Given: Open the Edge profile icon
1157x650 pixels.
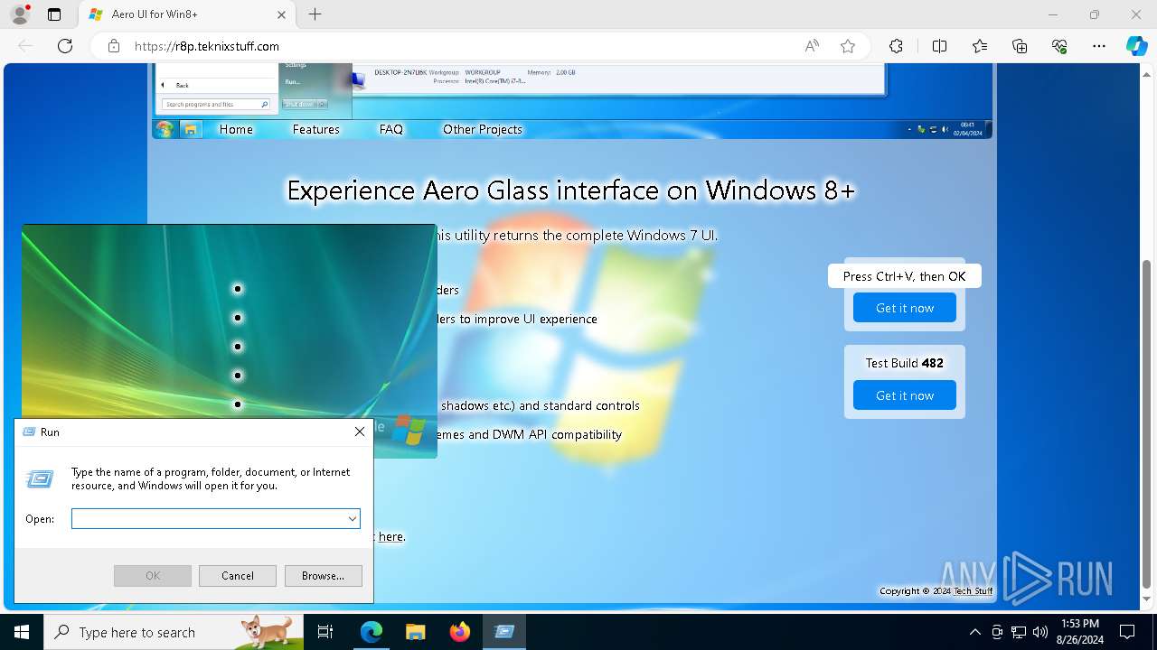Looking at the screenshot, I should (x=19, y=14).
